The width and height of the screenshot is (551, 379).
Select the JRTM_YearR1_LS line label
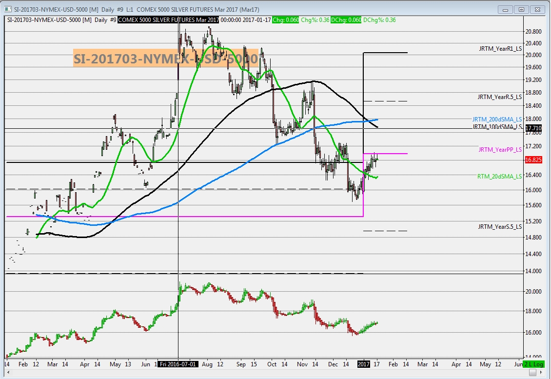pos(500,48)
